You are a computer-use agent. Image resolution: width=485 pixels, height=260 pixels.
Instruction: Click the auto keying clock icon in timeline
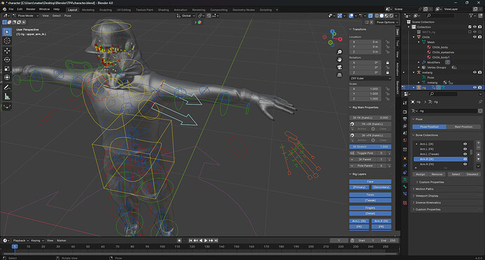[x=352, y=240]
